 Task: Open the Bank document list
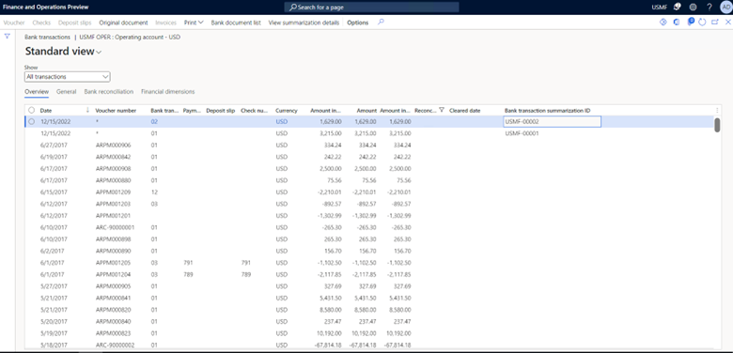click(236, 23)
